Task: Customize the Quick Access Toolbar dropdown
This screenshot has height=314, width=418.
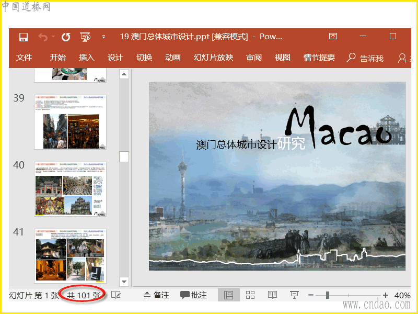Action: pos(103,37)
